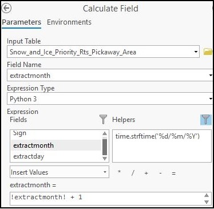Image resolution: width=214 pixels, height=209 pixels.
Task: Insert the minus (-) operator
Action: (x=160, y=173)
